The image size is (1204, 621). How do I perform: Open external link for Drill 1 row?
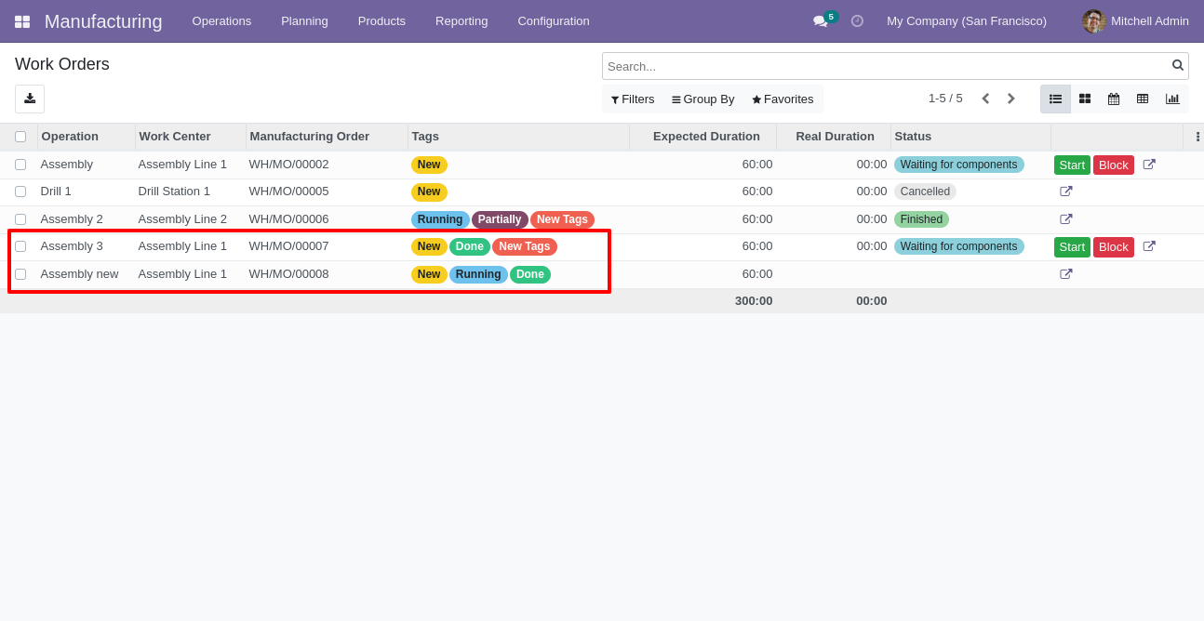1066,192
